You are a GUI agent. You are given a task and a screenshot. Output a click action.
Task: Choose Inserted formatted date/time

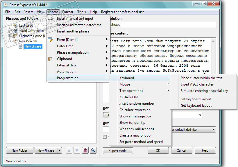pyautogui.click(x=78, y=25)
